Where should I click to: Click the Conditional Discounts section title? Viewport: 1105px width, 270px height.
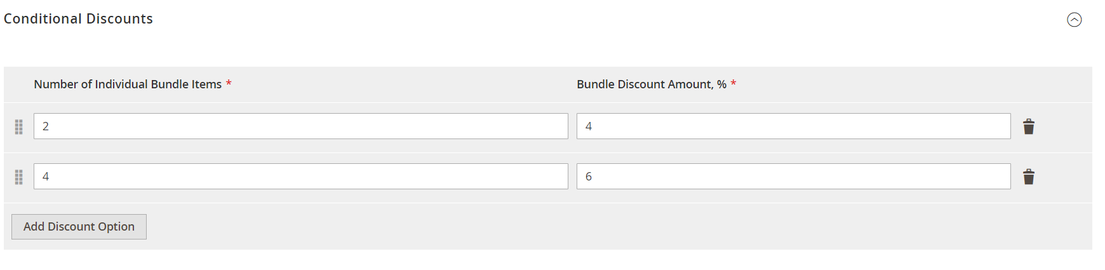(x=78, y=19)
